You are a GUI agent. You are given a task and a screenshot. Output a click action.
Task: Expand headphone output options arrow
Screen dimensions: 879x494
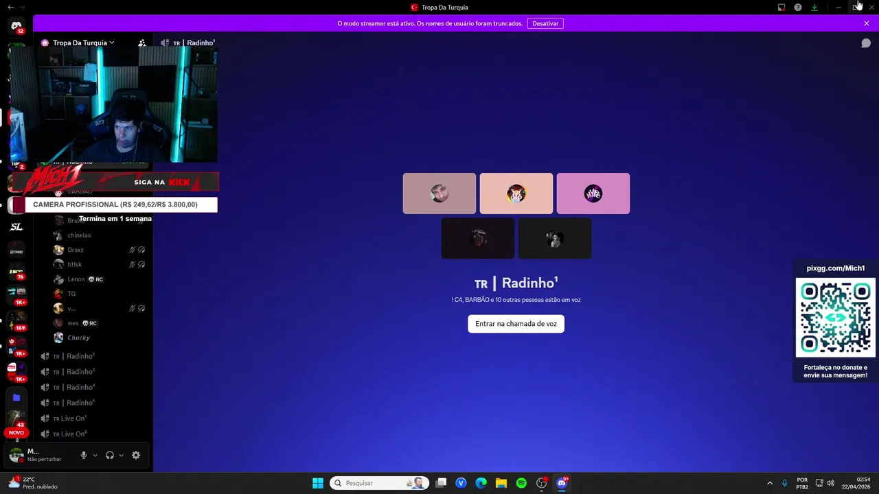pyautogui.click(x=122, y=455)
